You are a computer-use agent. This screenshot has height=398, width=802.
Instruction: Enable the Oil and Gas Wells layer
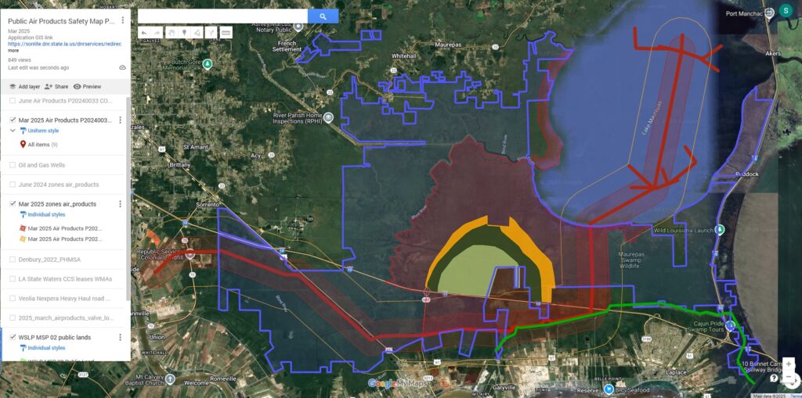tap(13, 165)
